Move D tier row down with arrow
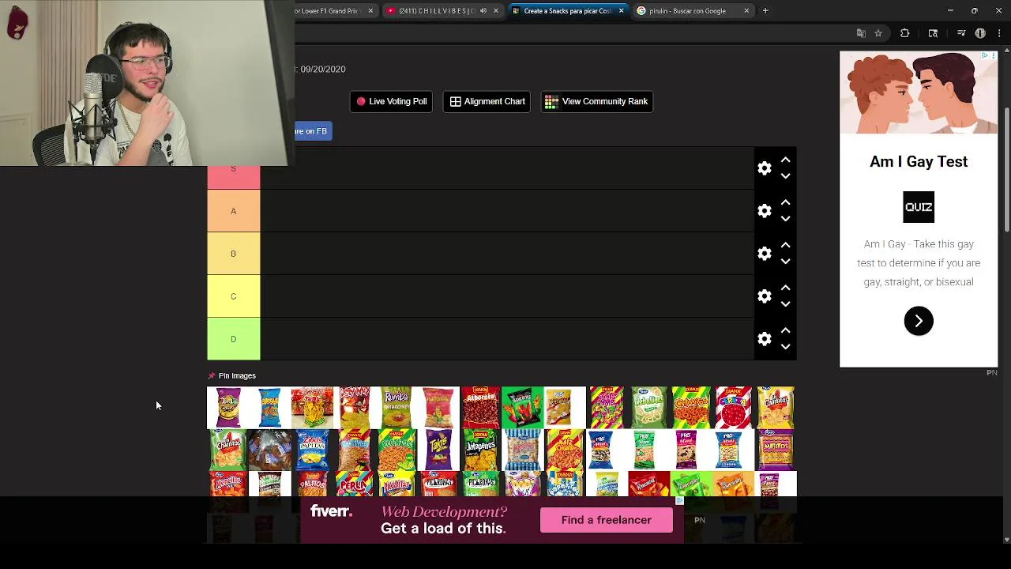The image size is (1011, 569). click(x=785, y=347)
